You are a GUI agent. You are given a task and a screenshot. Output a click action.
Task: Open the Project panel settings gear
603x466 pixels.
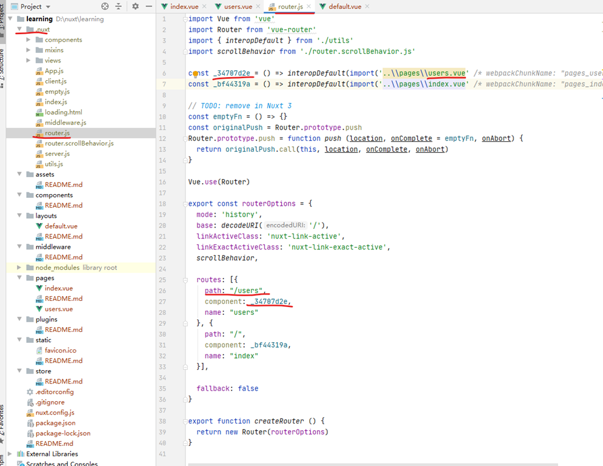pos(135,6)
